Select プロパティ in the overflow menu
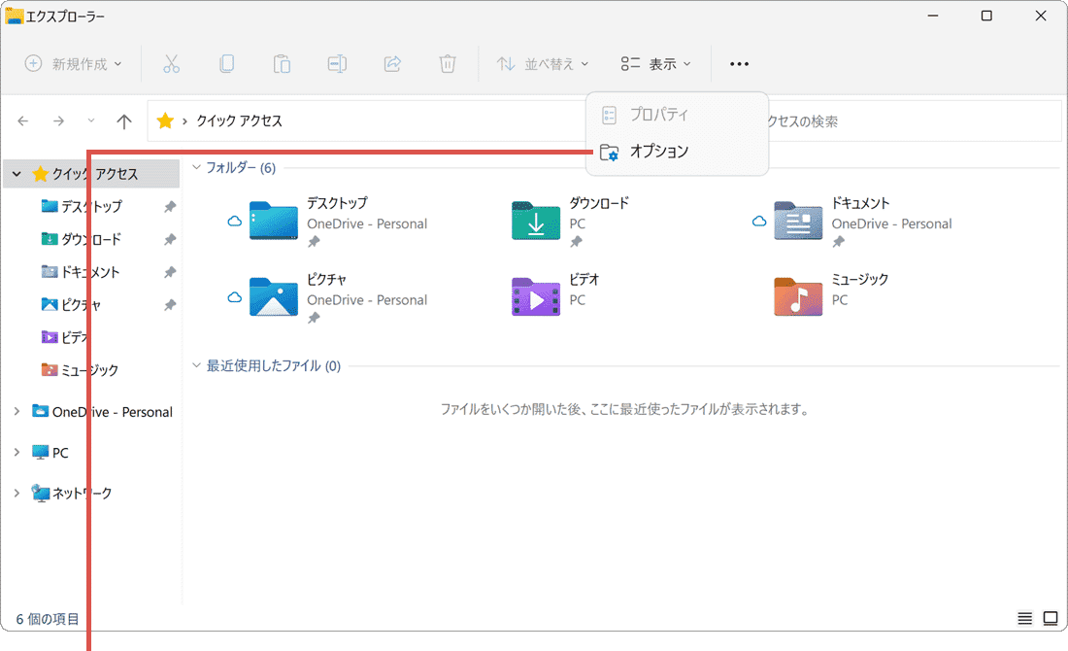Screen dimensions: 1068x651 coord(658,115)
